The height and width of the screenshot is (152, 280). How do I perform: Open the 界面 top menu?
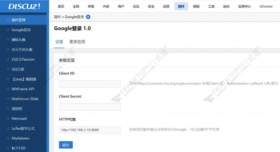click(91, 6)
